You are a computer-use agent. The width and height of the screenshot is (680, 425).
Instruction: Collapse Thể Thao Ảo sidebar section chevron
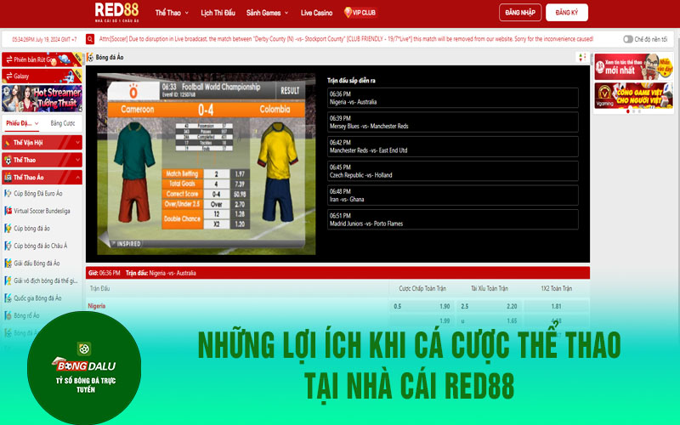77,178
